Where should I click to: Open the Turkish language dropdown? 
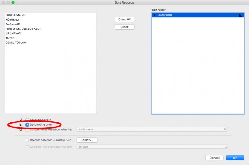point(152,147)
